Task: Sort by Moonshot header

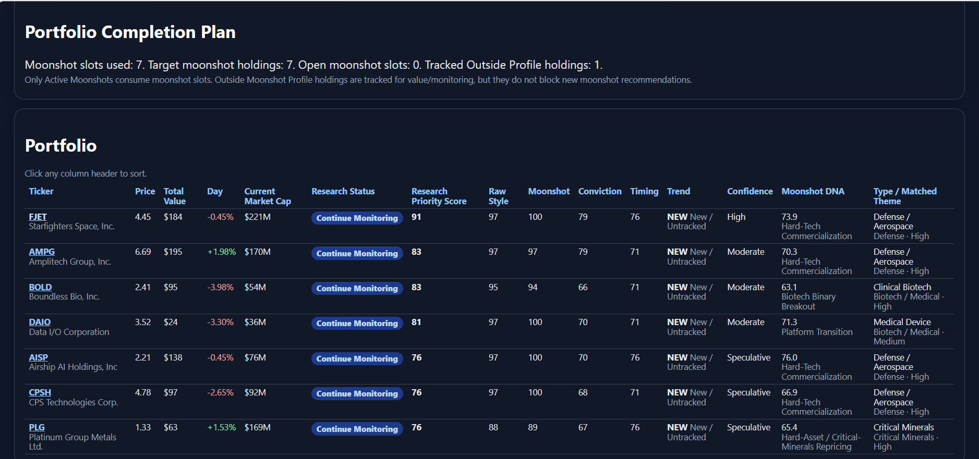Action: tap(549, 191)
